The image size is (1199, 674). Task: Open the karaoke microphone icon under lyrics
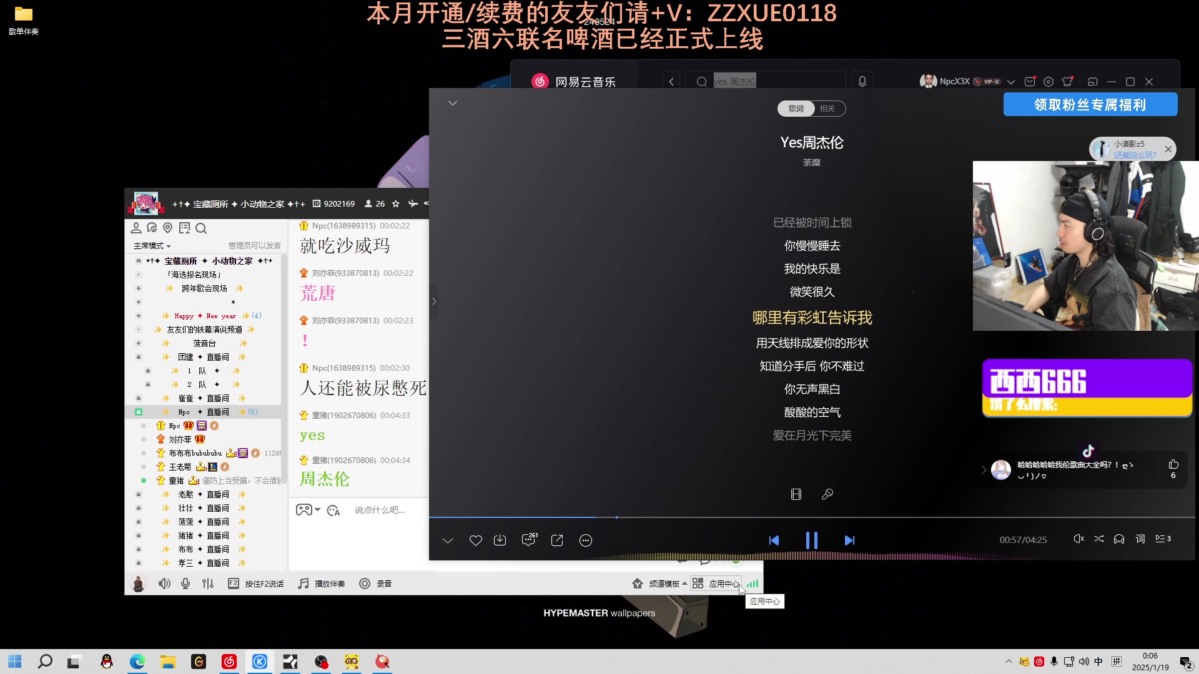pyautogui.click(x=827, y=494)
